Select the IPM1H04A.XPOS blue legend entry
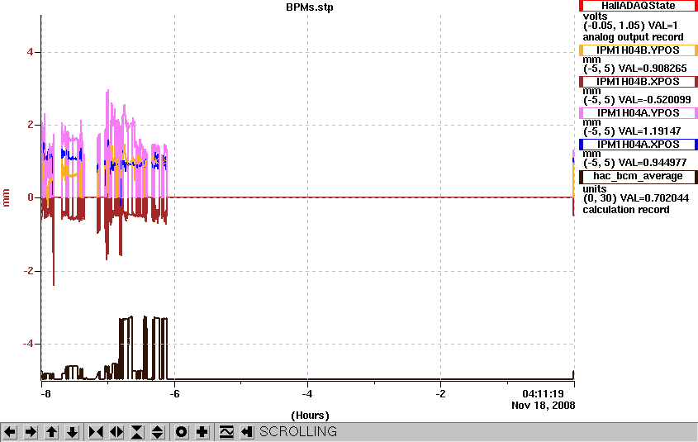Image resolution: width=698 pixels, height=442 pixels. click(x=638, y=145)
